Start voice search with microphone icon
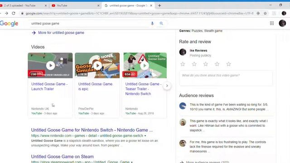The image size is (290, 163). pos(152,24)
